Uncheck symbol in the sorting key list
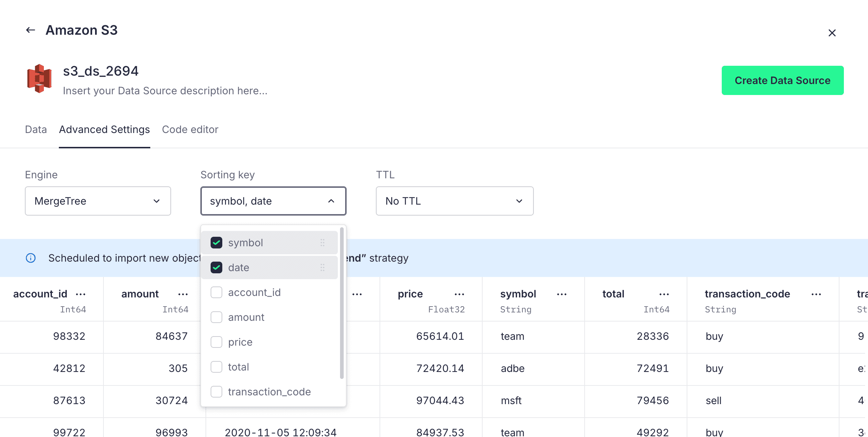Screen dimensions: 868x437 point(216,242)
